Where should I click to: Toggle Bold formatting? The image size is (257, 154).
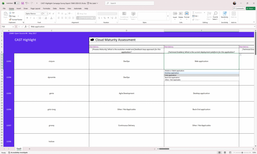27,18
